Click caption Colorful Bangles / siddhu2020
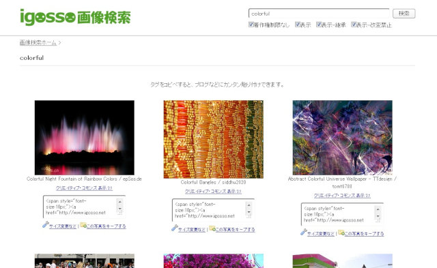The height and width of the screenshot is (268, 437). [213, 182]
